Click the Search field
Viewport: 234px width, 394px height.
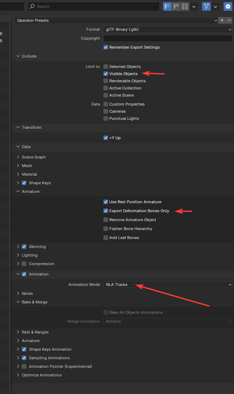[94, 6]
